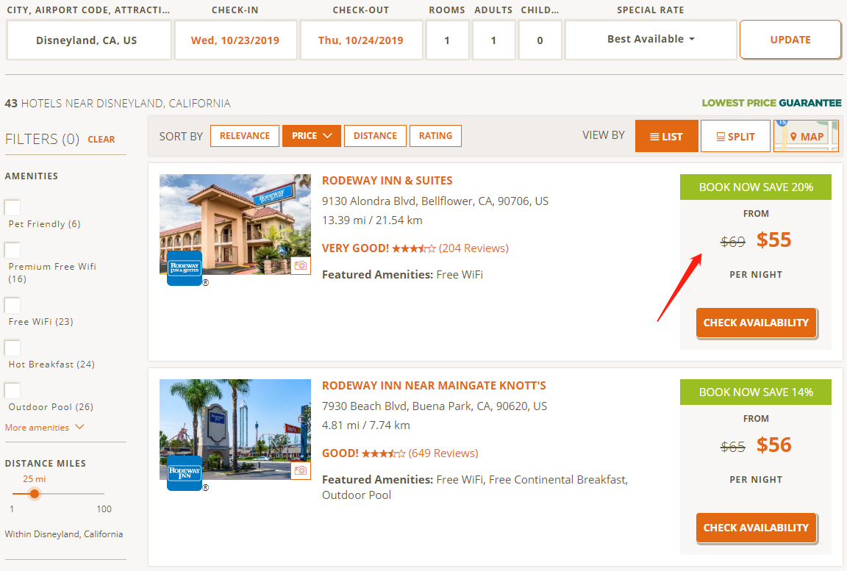Check availability for Rodeway Inn & Suites
The height and width of the screenshot is (571, 847).
pyautogui.click(x=756, y=323)
